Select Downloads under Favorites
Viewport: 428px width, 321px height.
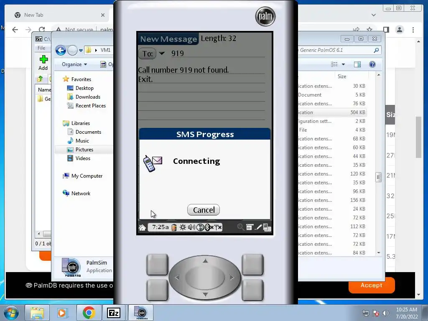88,97
